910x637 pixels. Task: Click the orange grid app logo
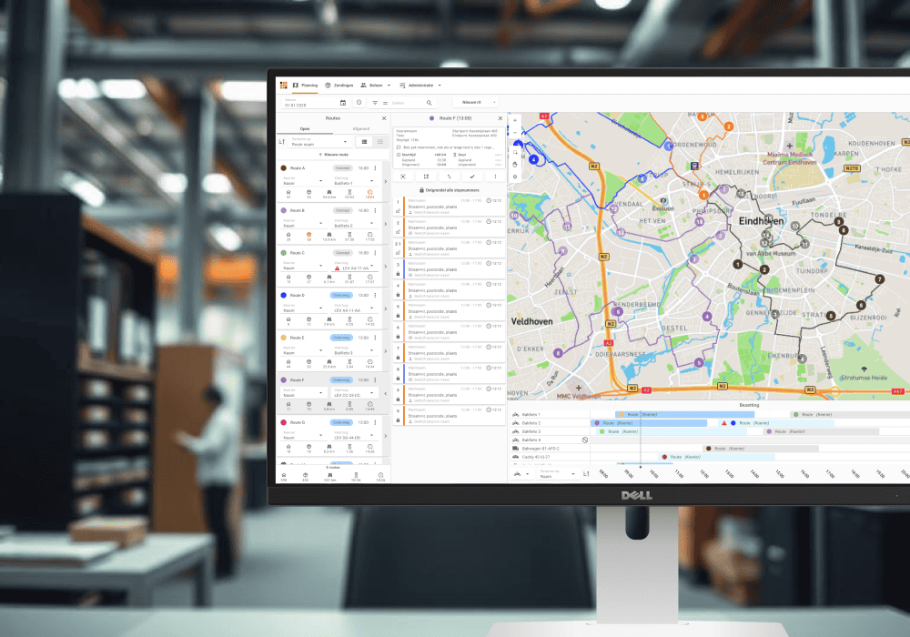[283, 86]
